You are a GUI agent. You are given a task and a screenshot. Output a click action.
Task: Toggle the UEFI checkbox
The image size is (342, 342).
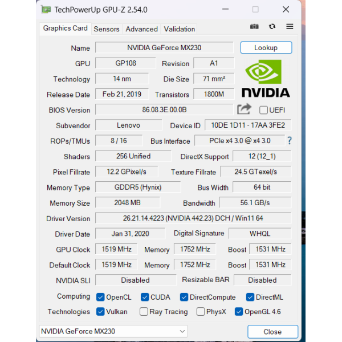263,110
